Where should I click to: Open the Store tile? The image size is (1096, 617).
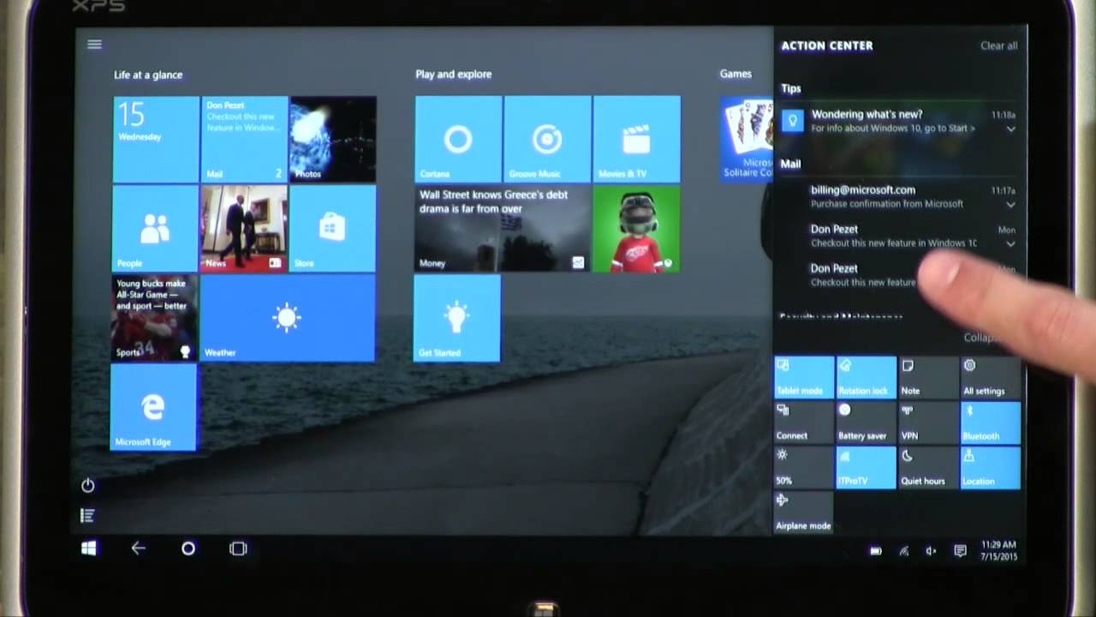(x=332, y=229)
